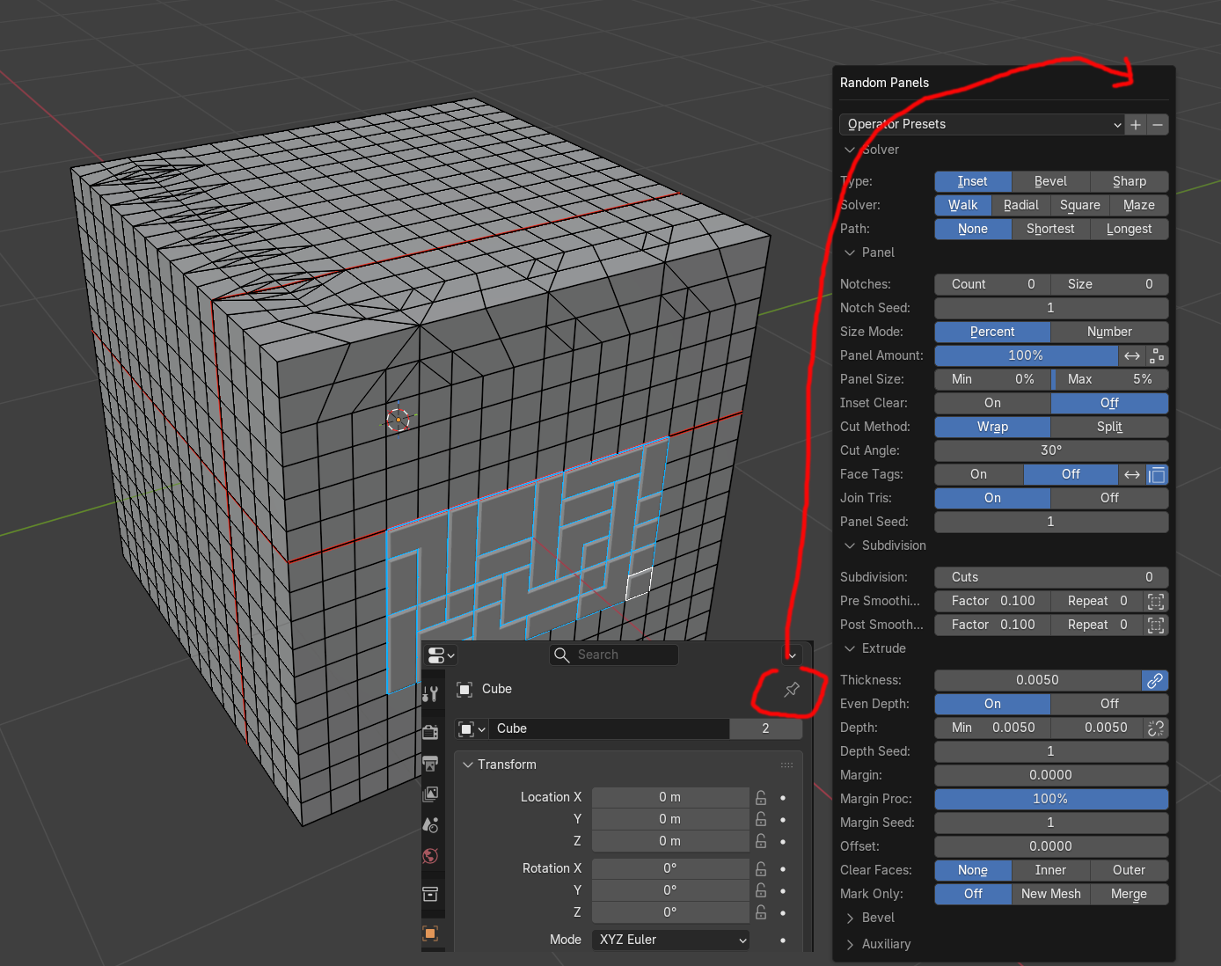This screenshot has width=1221, height=966.
Task: Open the Operator Presets dropdown
Action: point(983,125)
